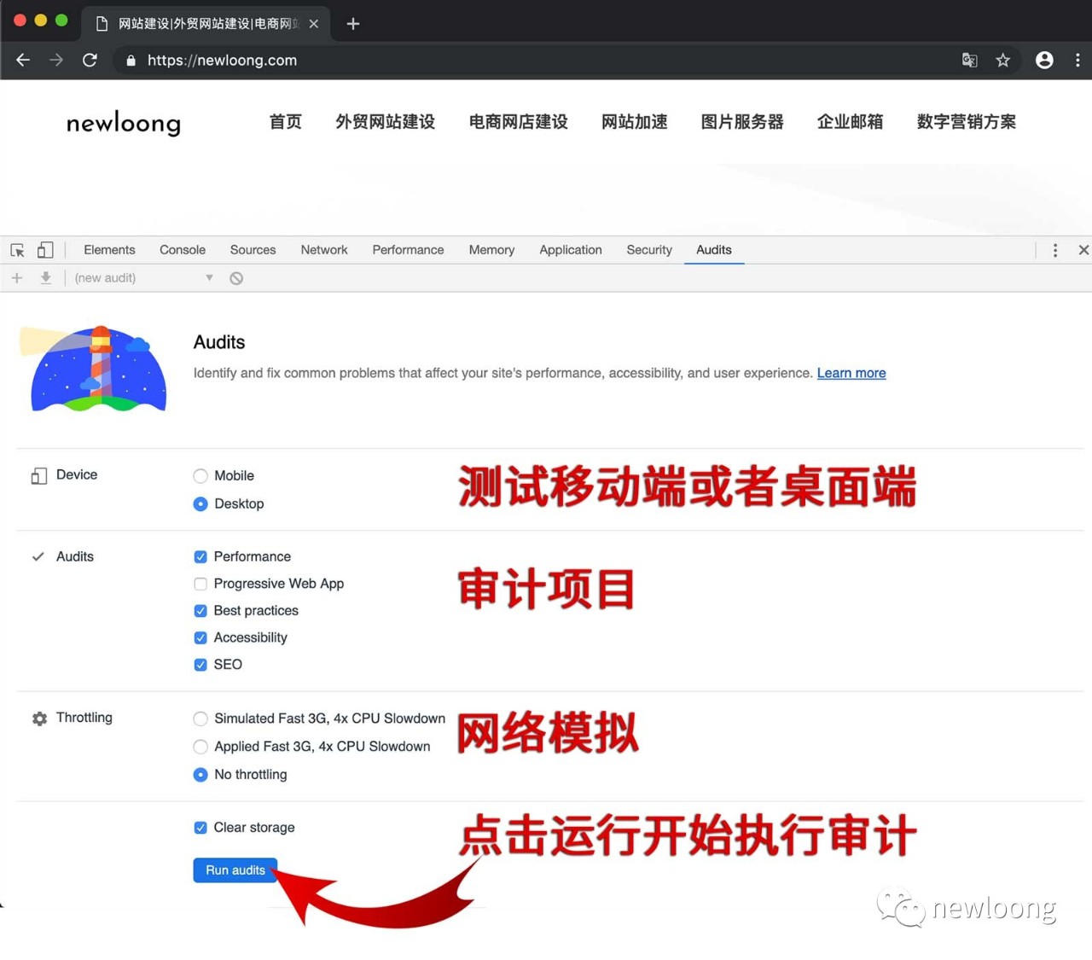Click the Chrome profile avatar icon
1092x960 pixels.
[x=1044, y=61]
